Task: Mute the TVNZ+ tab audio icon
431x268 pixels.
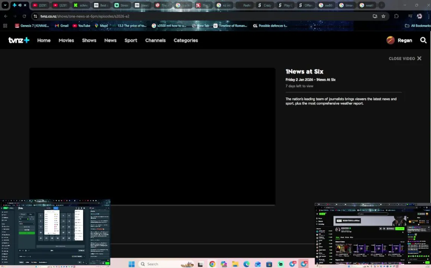Action: tap(20, 5)
